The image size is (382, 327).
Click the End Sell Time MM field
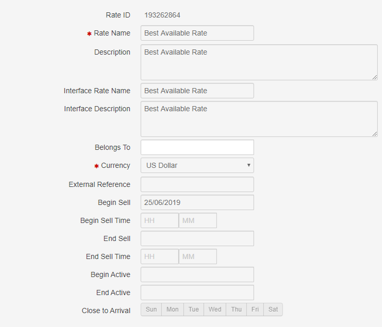tap(198, 256)
